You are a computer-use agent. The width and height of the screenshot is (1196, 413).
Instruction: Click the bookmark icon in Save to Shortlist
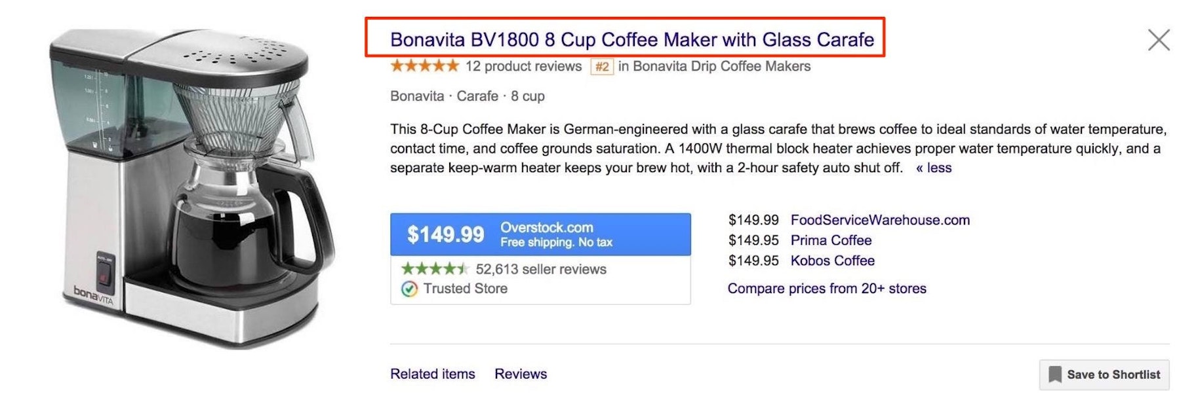(x=1055, y=374)
